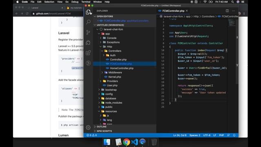Screen dimensions: 261x147
Task: Open Kernel.php in the explorer
Action: pyautogui.click(x=115, y=77)
